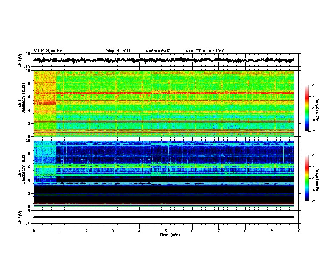Click the ch.1 color scale units label
The image size is (336, 259).
click(318, 110)
